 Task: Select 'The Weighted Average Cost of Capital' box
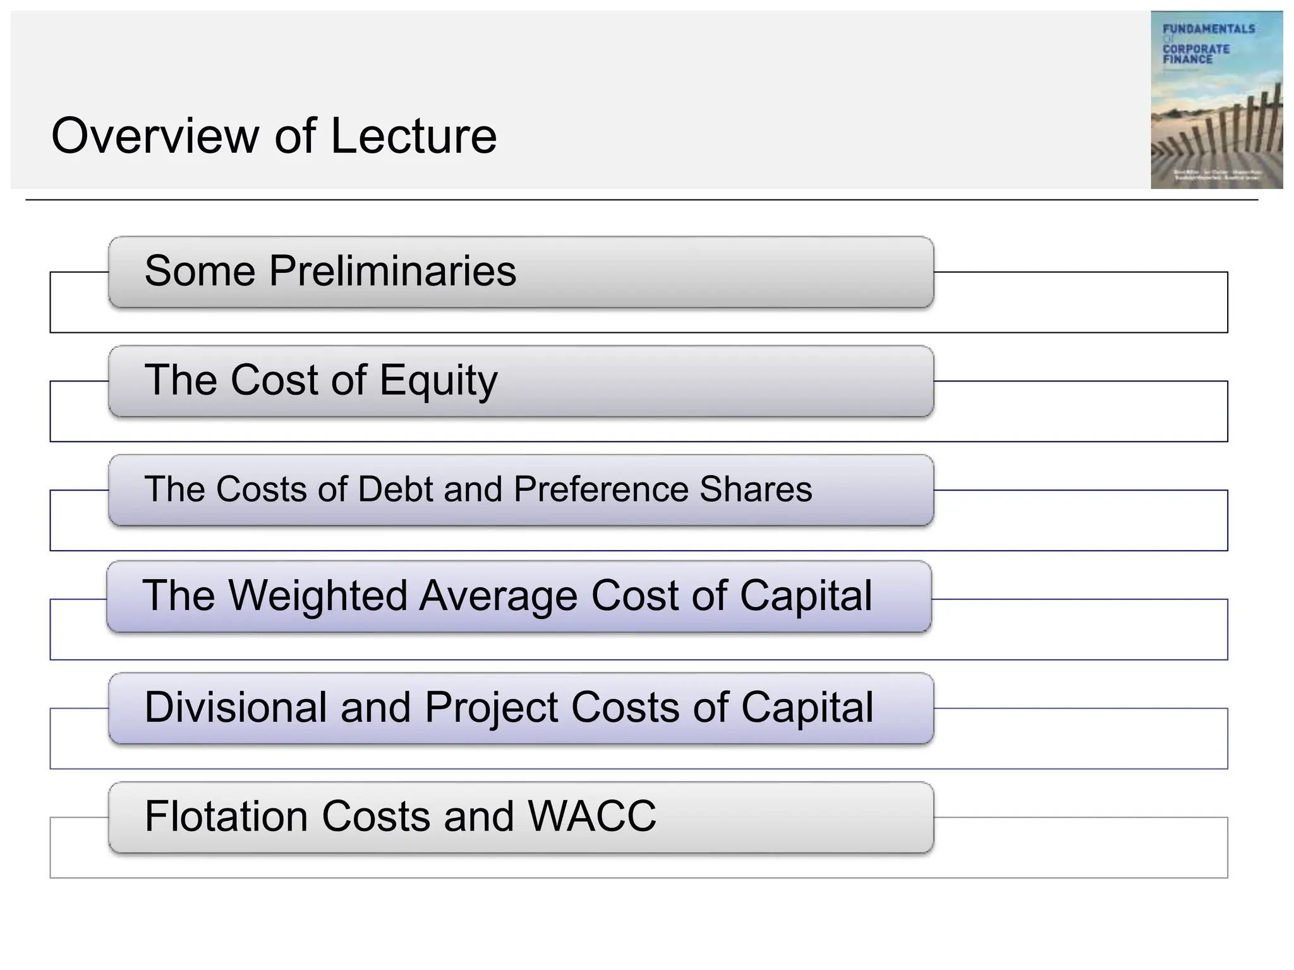pyautogui.click(x=518, y=596)
